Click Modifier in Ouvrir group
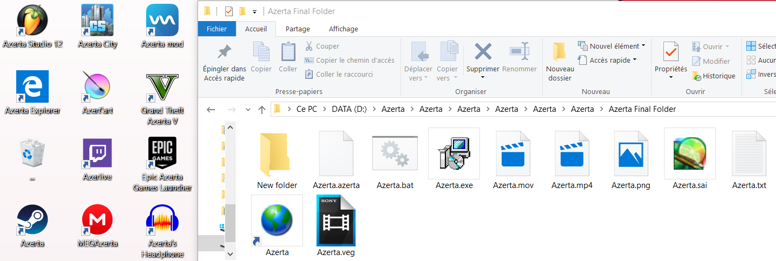The height and width of the screenshot is (261, 776). click(x=711, y=62)
